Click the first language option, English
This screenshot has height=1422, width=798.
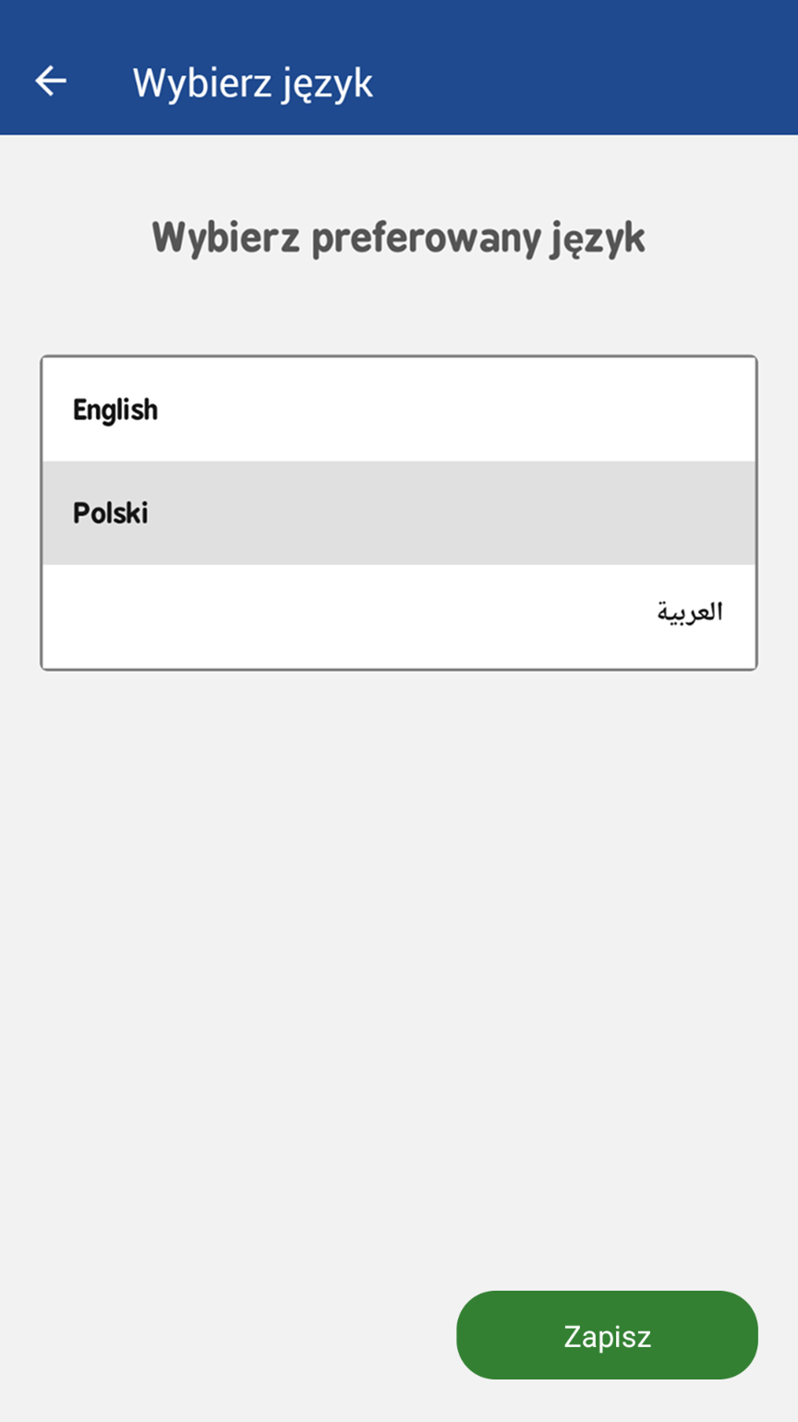coord(116,410)
